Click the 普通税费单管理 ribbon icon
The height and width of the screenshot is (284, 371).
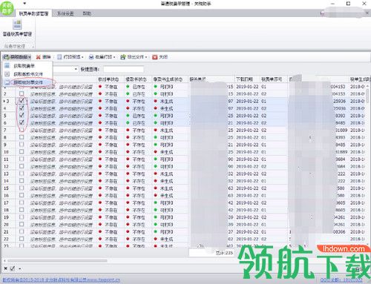pyautogui.click(x=17, y=24)
